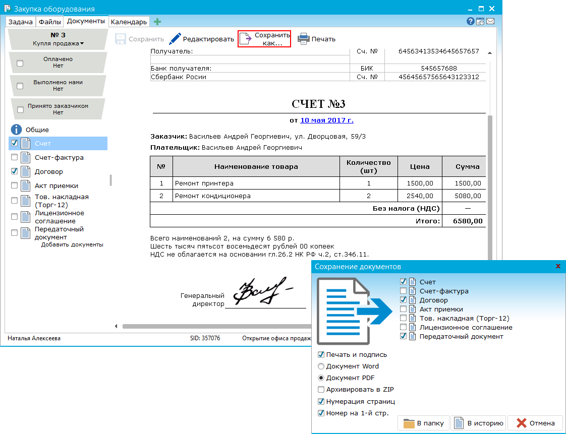Click the В историю button
This screenshot has width=566, height=434.
[x=479, y=423]
